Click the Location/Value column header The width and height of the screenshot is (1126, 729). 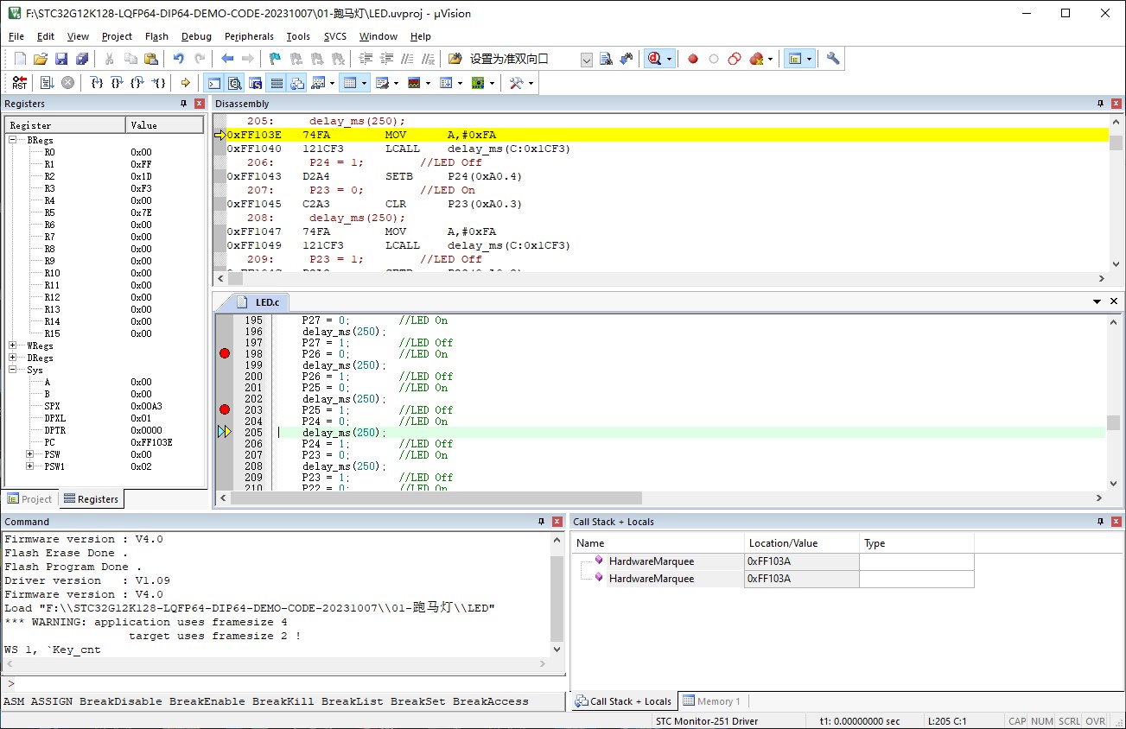[x=802, y=543]
